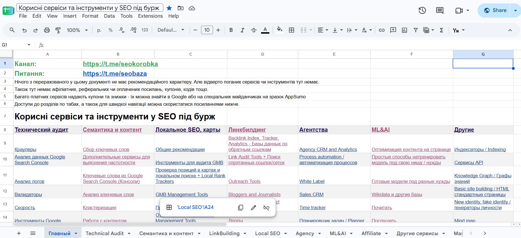Toggle bold formatting

coord(231,30)
